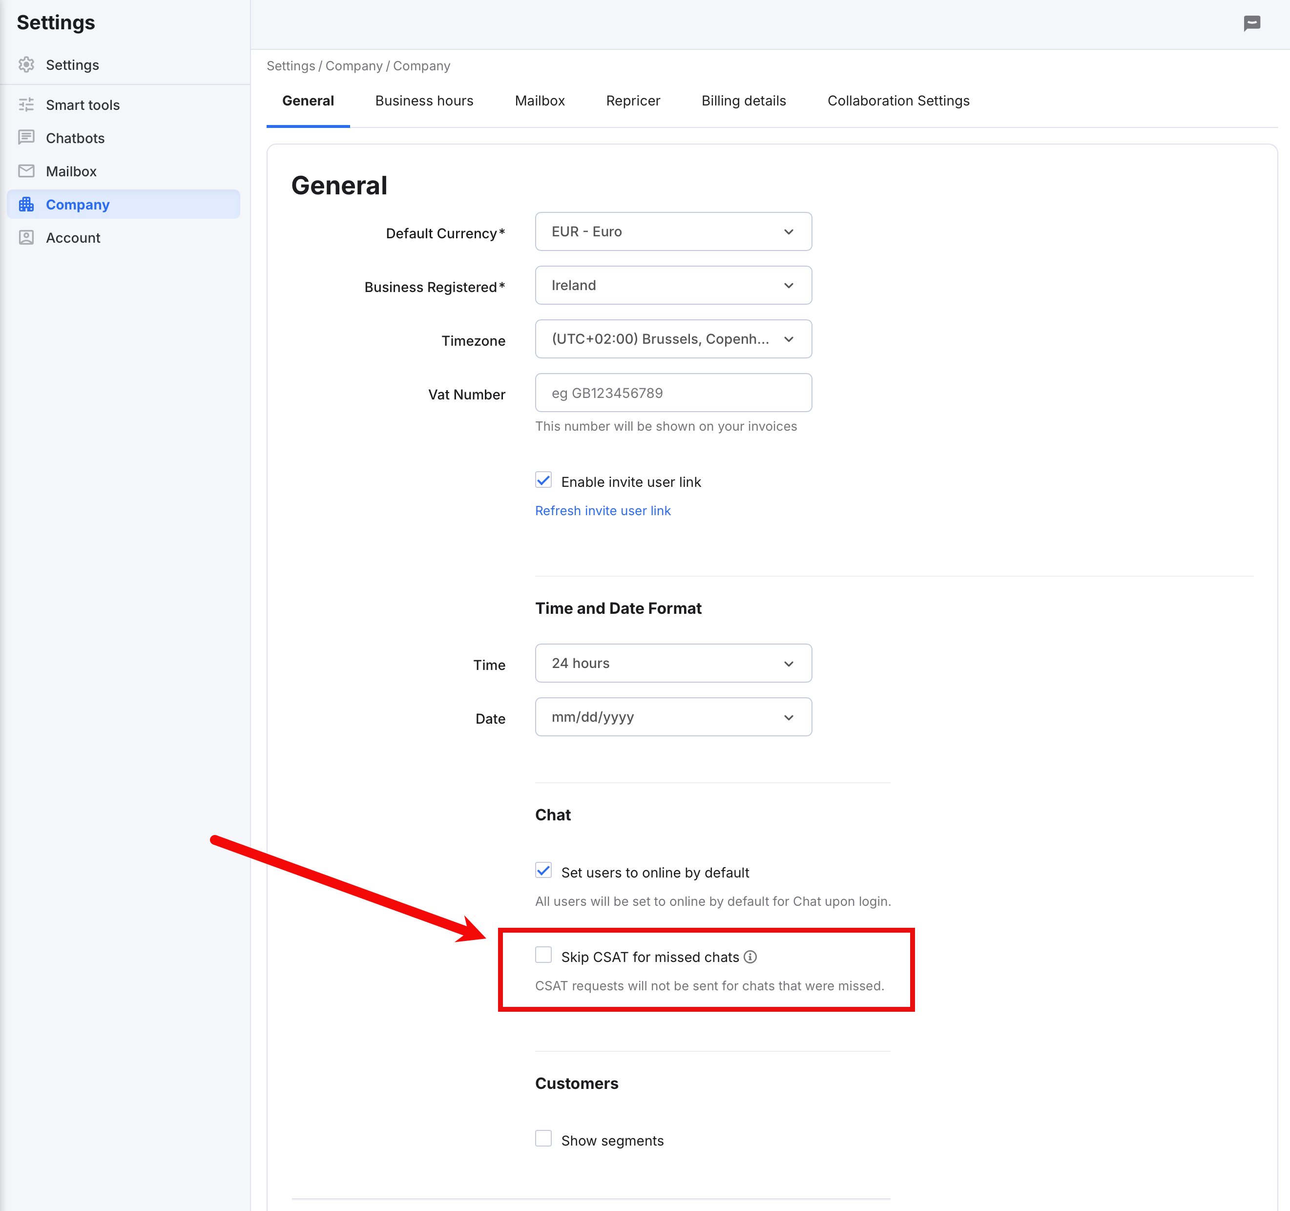Open the Collaboration Settings tab
Viewport: 1290px width, 1211px height.
tap(898, 101)
